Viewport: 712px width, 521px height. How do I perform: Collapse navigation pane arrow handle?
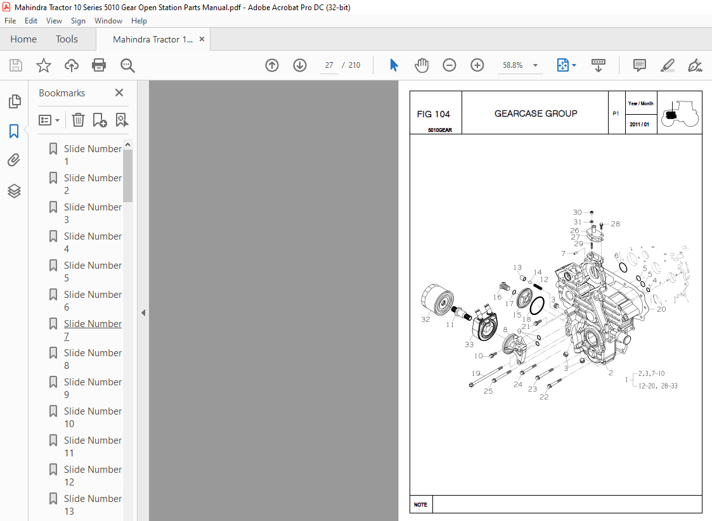coord(143,312)
